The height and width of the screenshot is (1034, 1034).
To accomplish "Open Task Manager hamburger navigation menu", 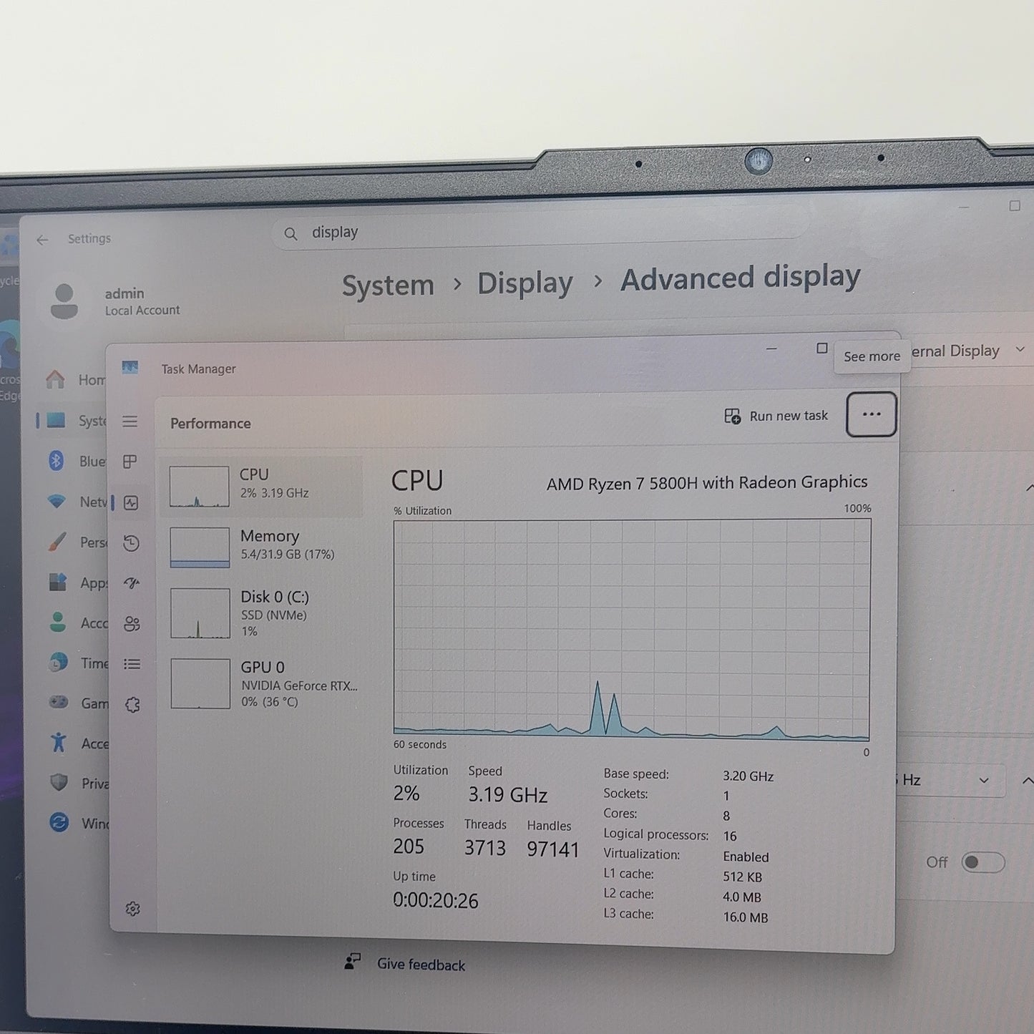I will coord(130,421).
